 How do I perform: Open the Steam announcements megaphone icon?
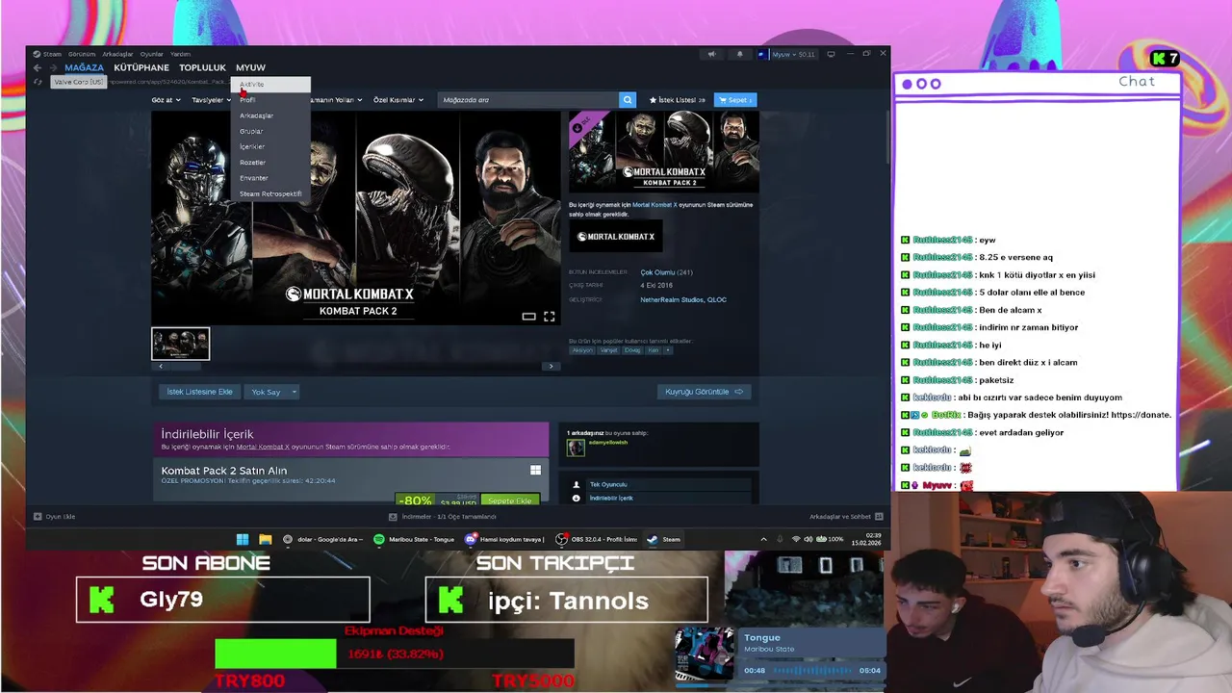coord(712,54)
